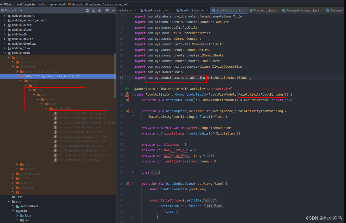Collapse the bindingRootView function fold on line 71
The image size is (346, 223).
pyautogui.click(x=133, y=184)
